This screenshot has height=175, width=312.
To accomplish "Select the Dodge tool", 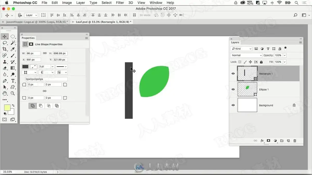I will pos(13,74).
